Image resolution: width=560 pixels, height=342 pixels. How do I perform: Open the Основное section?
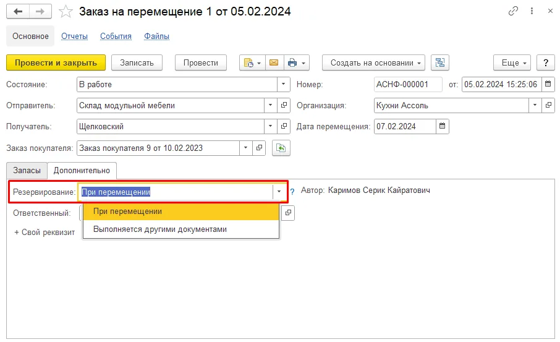point(30,36)
